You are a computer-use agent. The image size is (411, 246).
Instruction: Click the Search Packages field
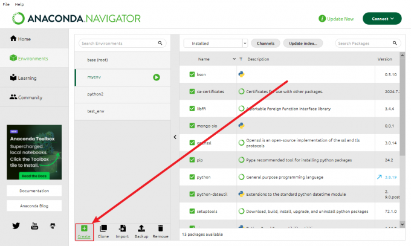368,43
